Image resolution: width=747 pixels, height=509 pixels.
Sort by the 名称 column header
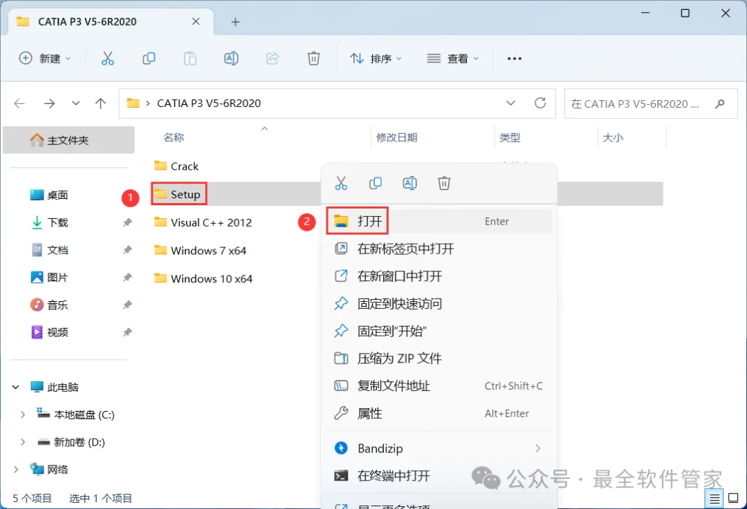(174, 138)
